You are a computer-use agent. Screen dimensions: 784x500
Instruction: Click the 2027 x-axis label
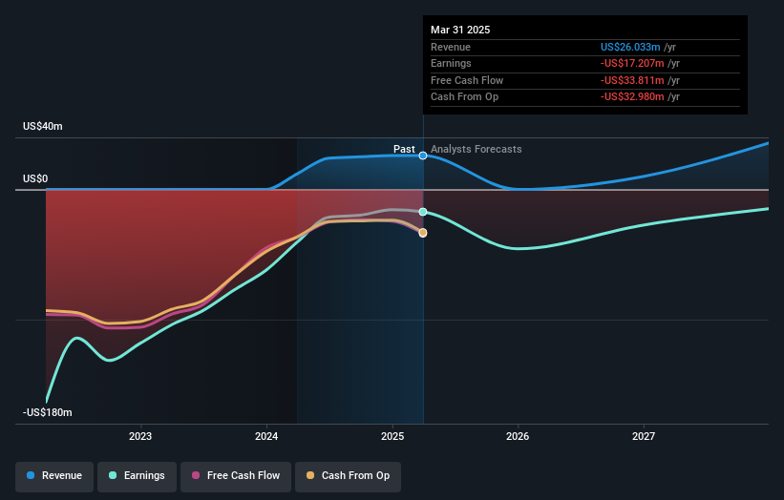644,437
